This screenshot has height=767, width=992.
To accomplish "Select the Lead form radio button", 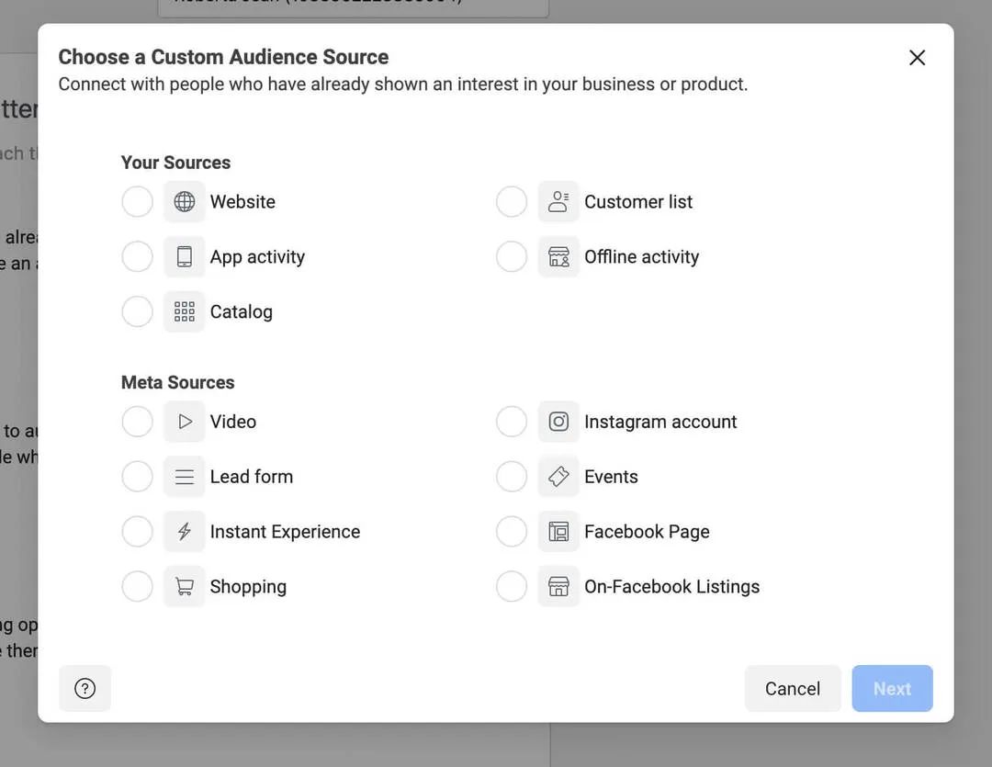I will (137, 477).
